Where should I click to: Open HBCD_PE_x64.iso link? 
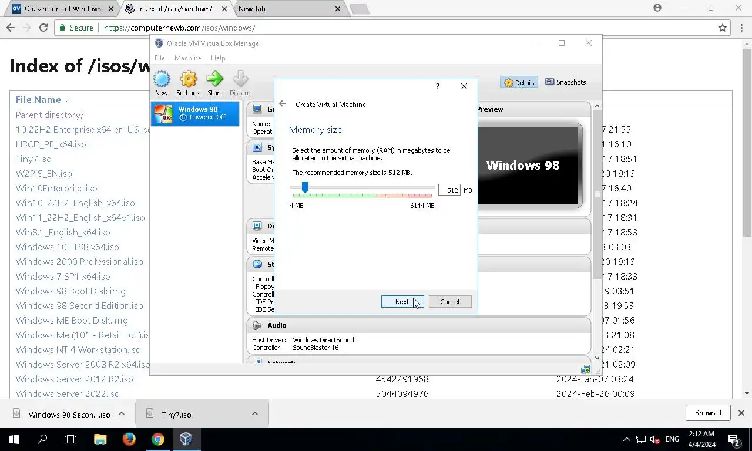51,144
